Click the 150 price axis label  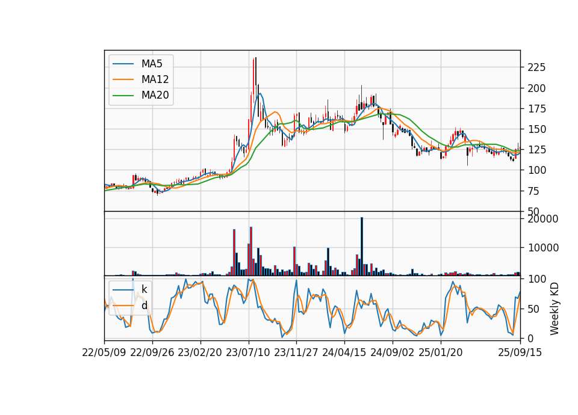click(536, 129)
